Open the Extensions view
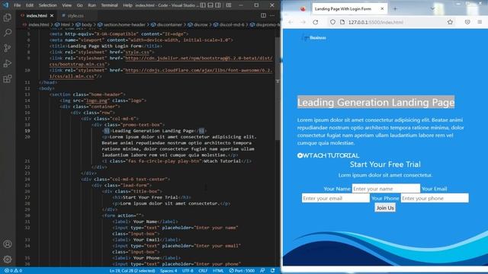The image size is (488, 274). click(8, 78)
